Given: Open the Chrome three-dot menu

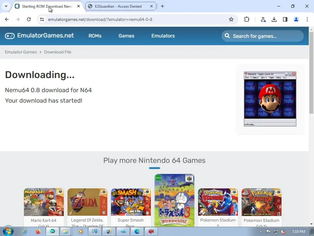Looking at the screenshot, I should [x=307, y=19].
